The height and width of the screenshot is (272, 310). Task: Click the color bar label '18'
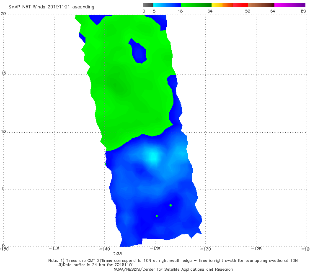[180, 11]
